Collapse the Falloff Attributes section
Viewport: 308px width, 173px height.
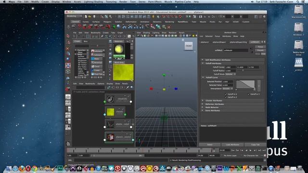point(203,63)
